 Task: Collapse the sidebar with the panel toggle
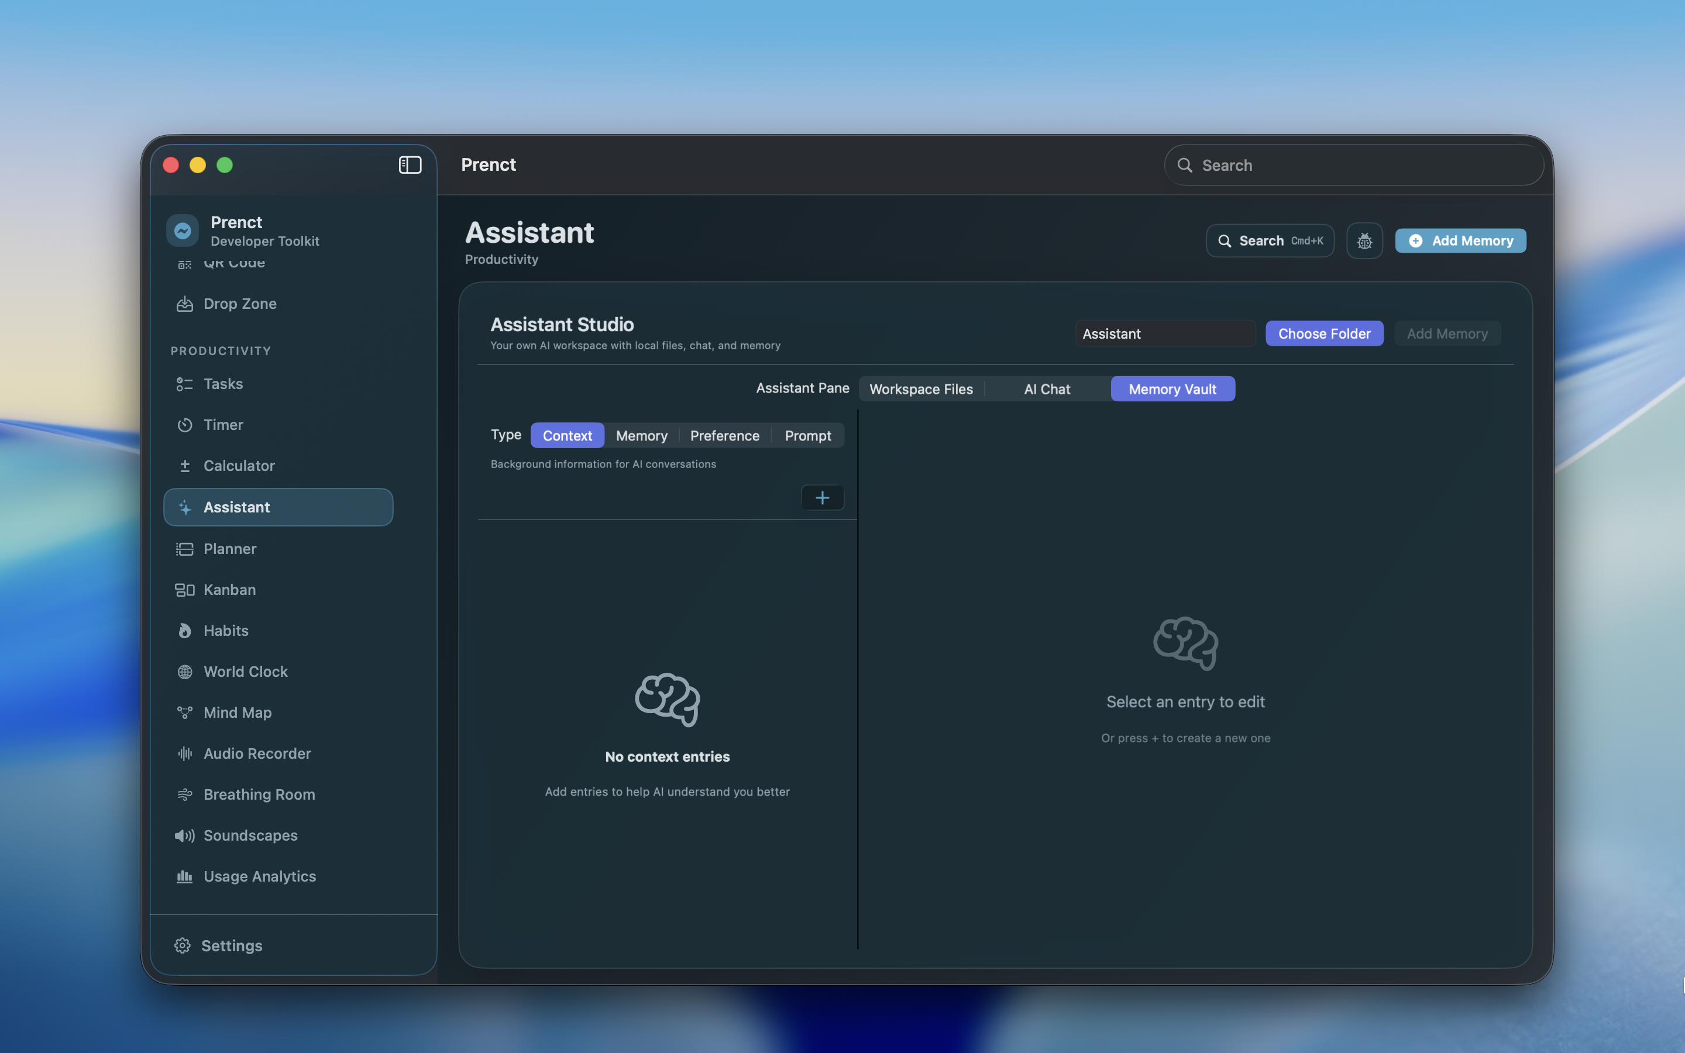(410, 164)
